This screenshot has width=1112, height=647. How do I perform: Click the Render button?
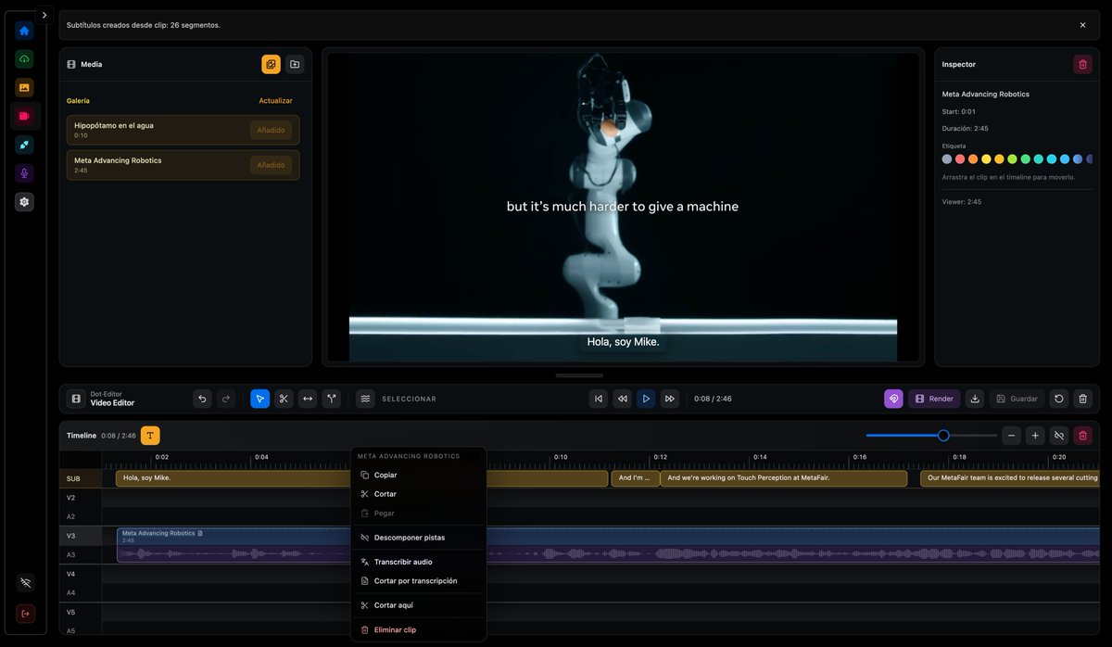pyautogui.click(x=934, y=399)
